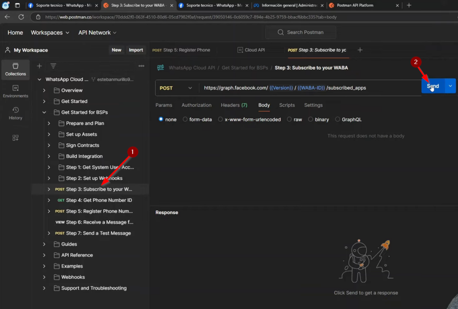Image resolution: width=458 pixels, height=309 pixels.
Task: Collapse the WhatsApp Cloud collection
Action: coord(39,79)
